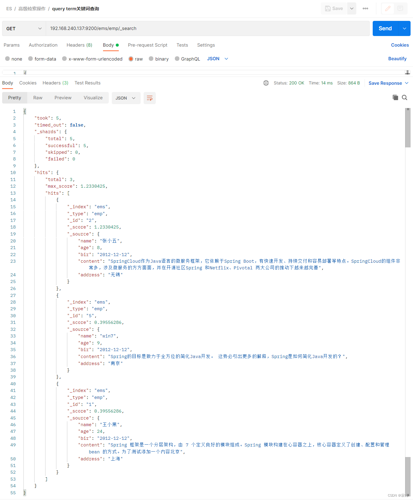Select the response Body tab
Viewport: 413px width, 500px height.
pos(8,83)
